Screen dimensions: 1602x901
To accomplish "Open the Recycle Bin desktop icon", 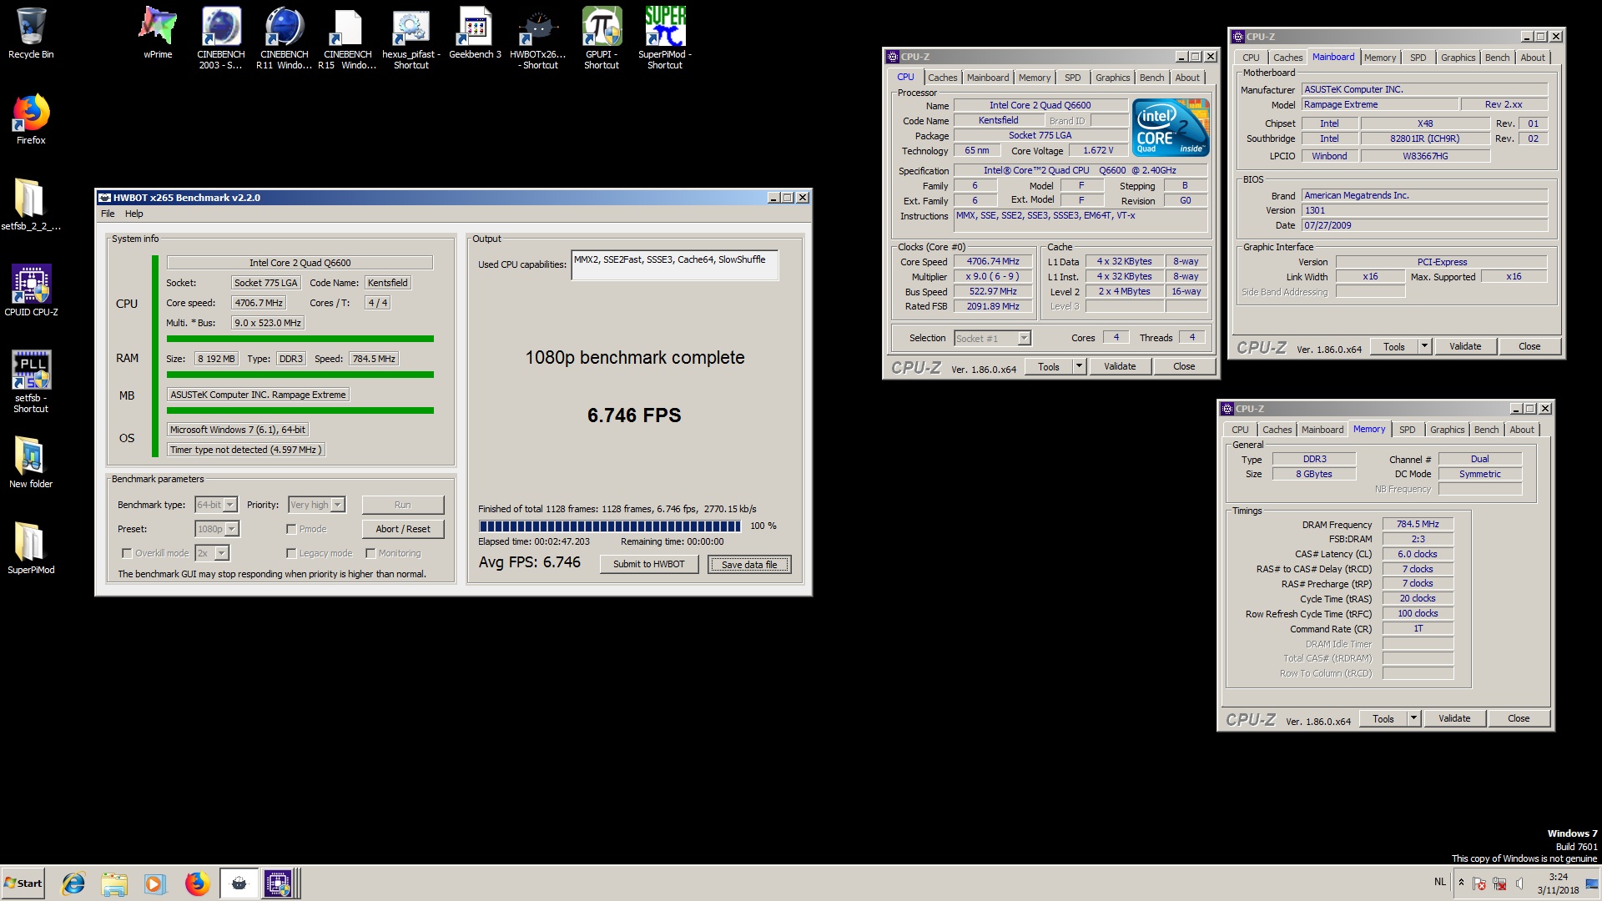I will [31, 33].
